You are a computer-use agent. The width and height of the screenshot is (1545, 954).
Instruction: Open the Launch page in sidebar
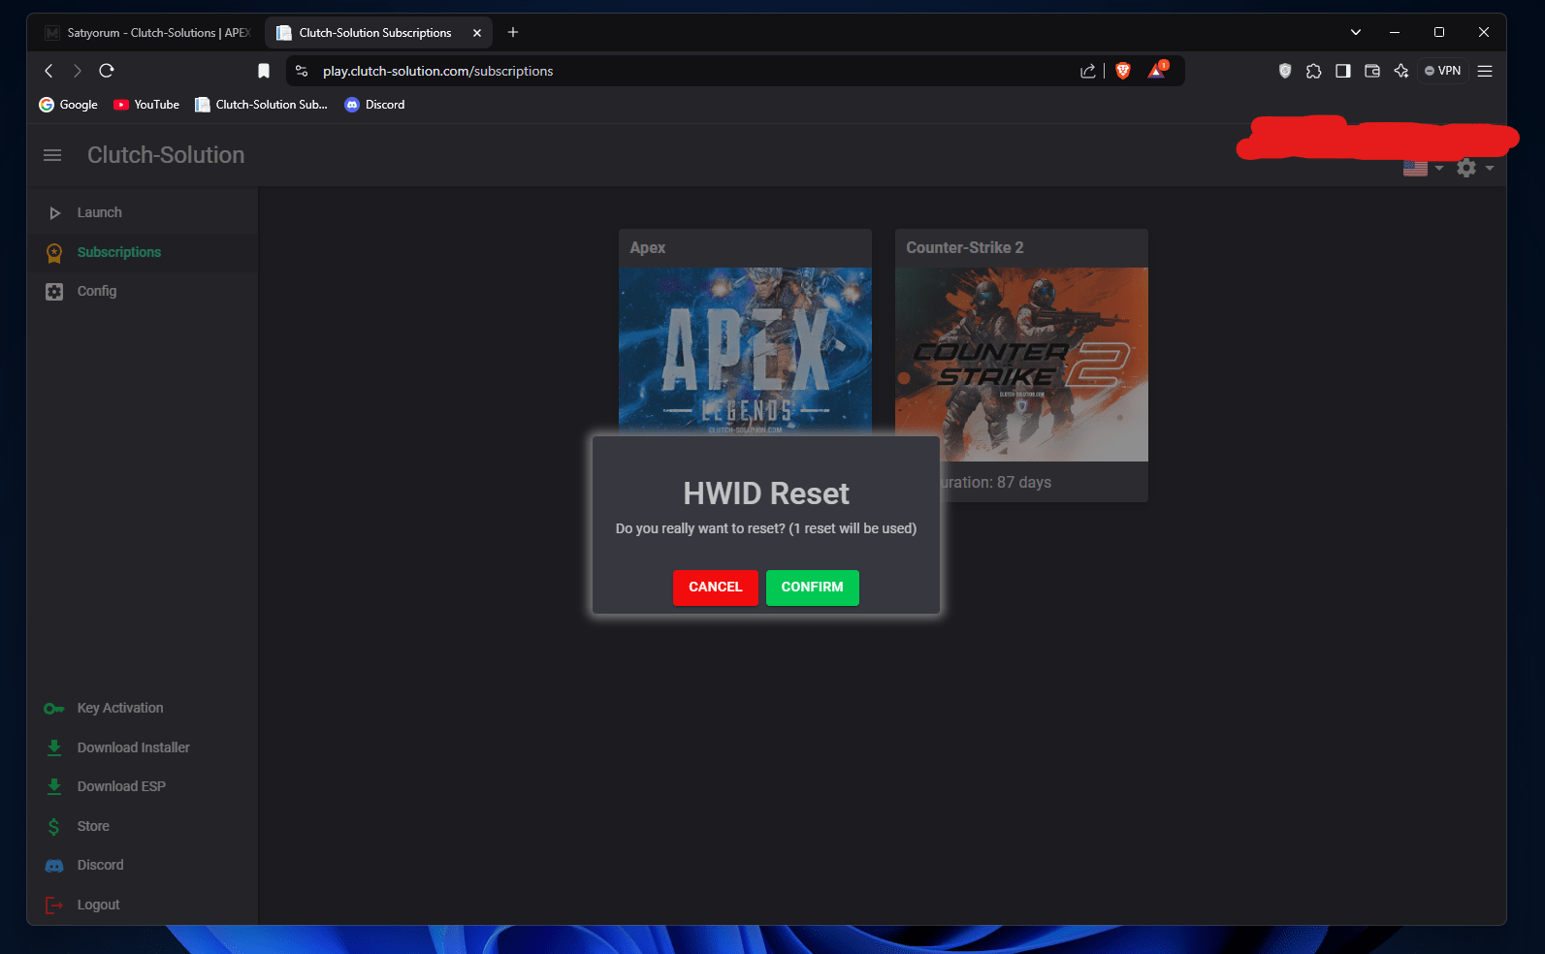(x=143, y=213)
